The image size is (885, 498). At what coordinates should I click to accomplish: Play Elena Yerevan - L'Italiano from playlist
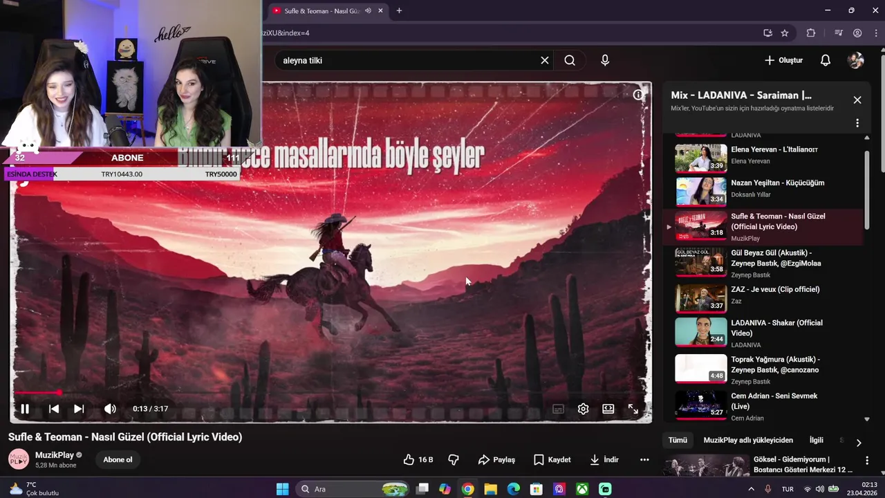763,158
